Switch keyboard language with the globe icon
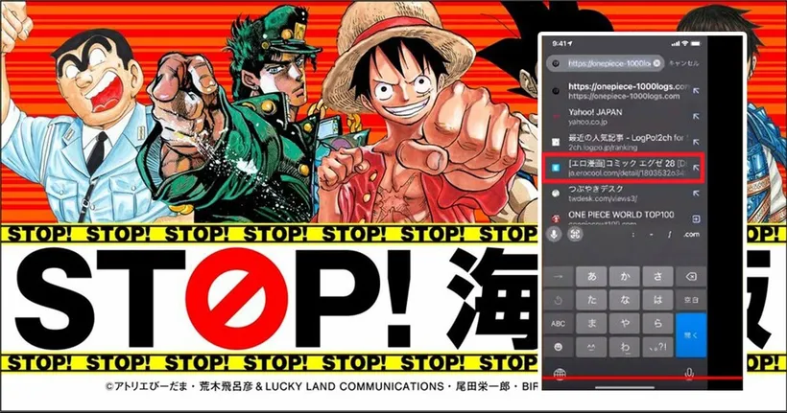This screenshot has height=413, width=787. pyautogui.click(x=560, y=374)
